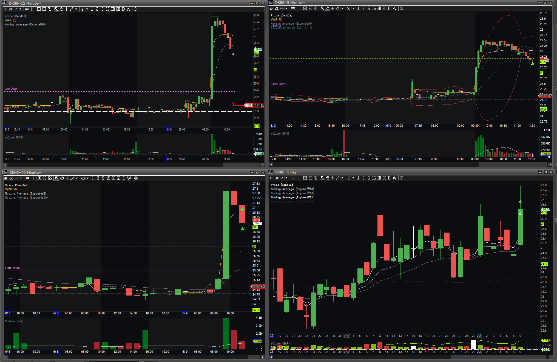Select VWAP (0) legend in 15 Minute chart
The height and width of the screenshot is (362, 557).
[x=10, y=20]
